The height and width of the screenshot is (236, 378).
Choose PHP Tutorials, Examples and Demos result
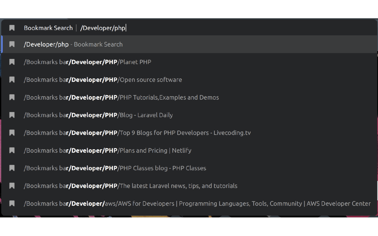(121, 97)
